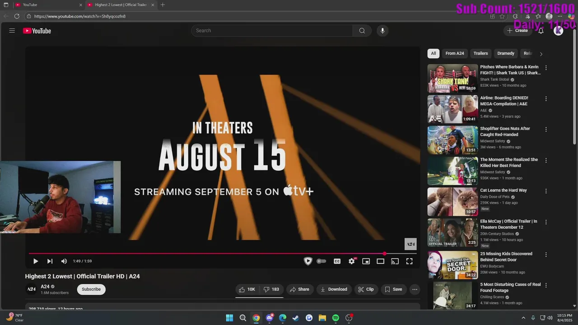Show hidden system tray icons
Image resolution: width=578 pixels, height=325 pixels.
point(523,318)
